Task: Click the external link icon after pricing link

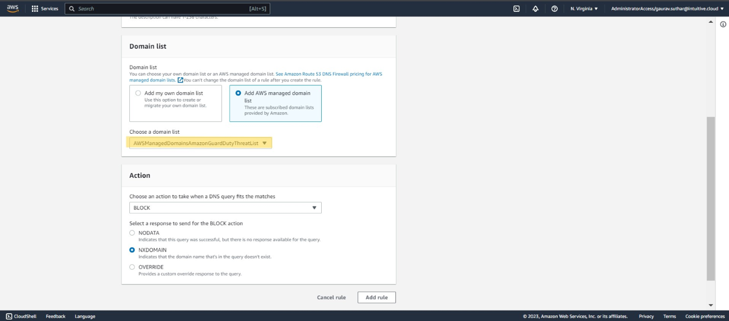Action: 181,80
